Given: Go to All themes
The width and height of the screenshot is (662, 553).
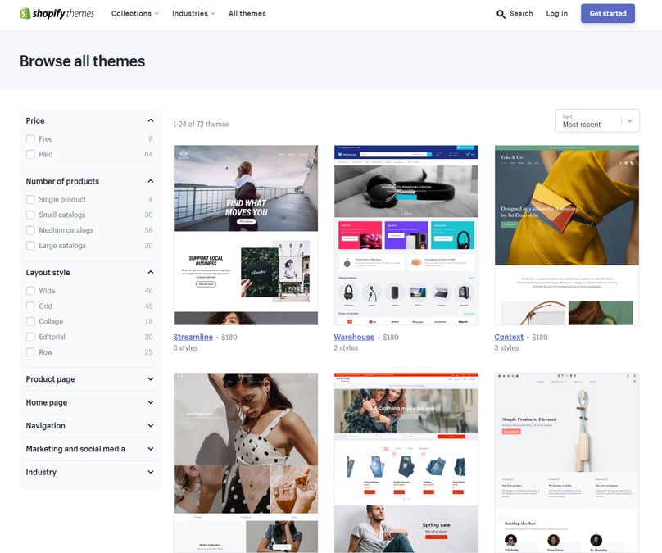Looking at the screenshot, I should [x=247, y=14].
